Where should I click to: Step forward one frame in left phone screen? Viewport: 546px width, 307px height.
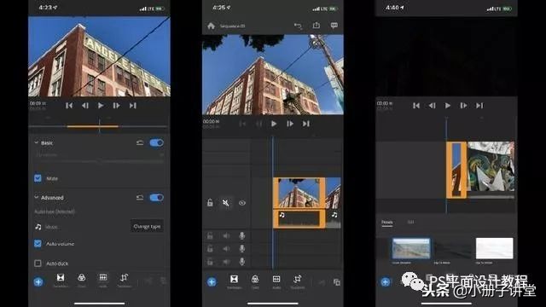pos(117,106)
